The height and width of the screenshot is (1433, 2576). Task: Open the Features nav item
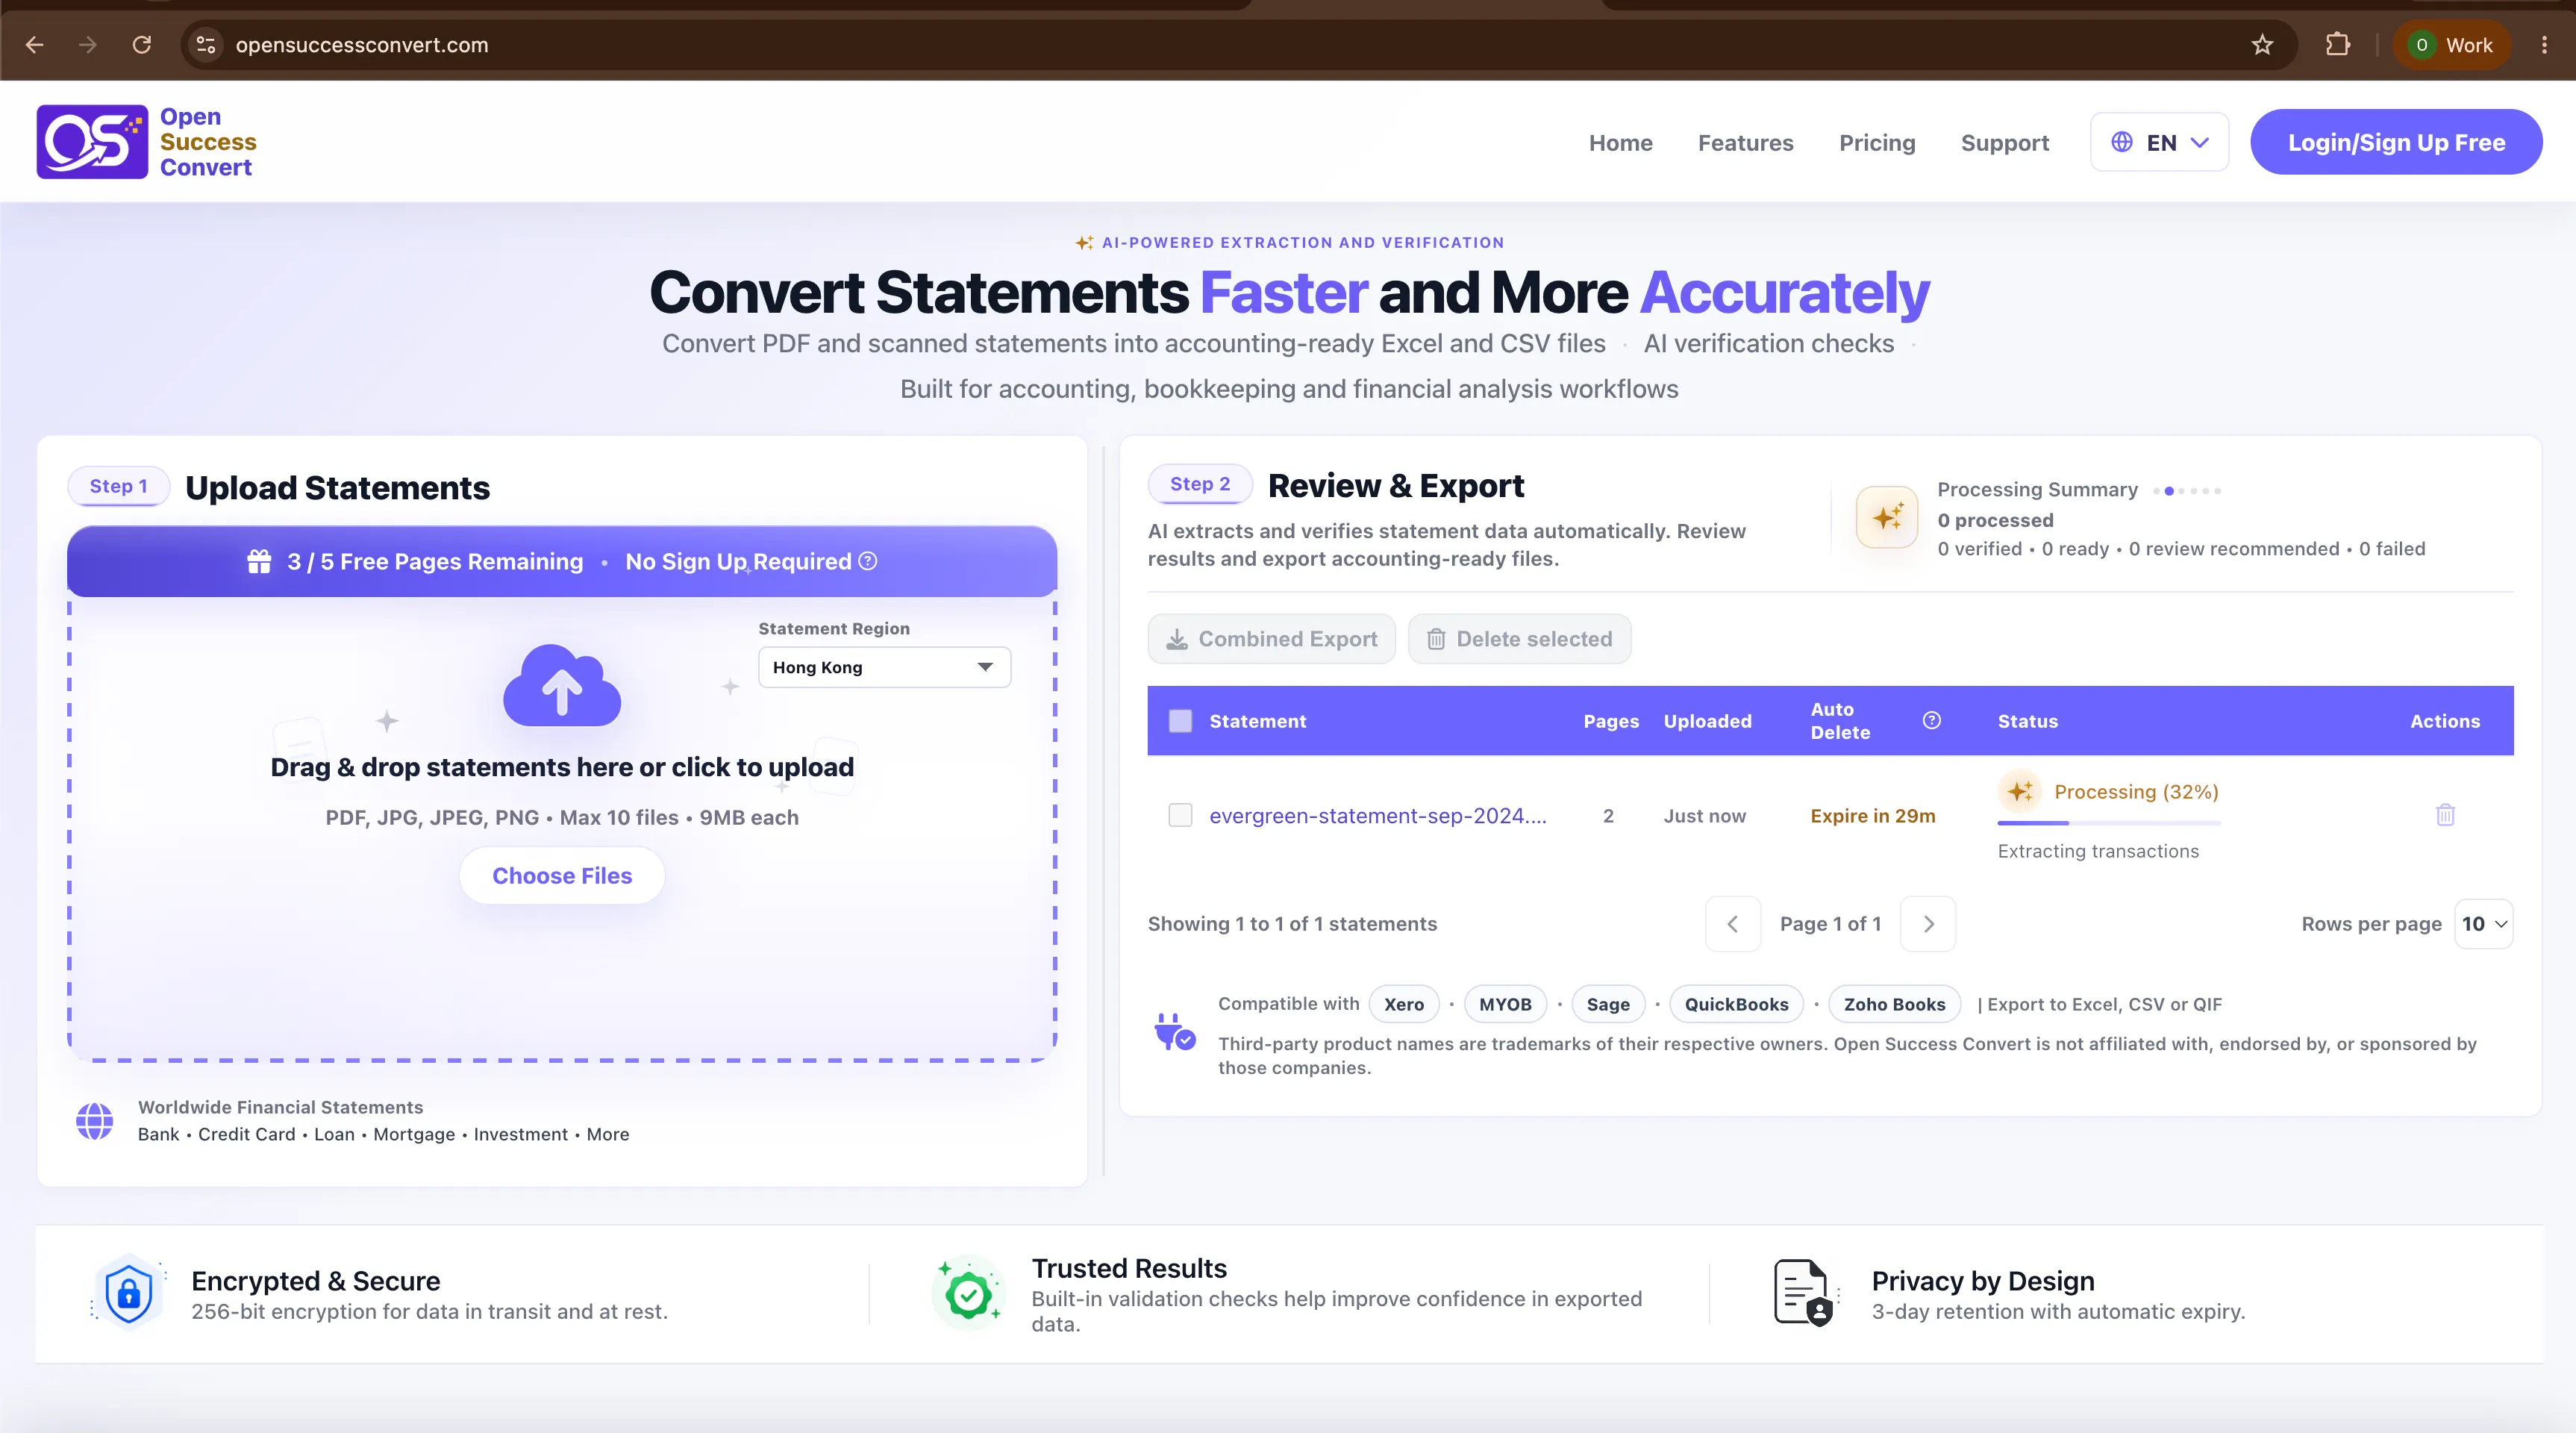point(1745,142)
